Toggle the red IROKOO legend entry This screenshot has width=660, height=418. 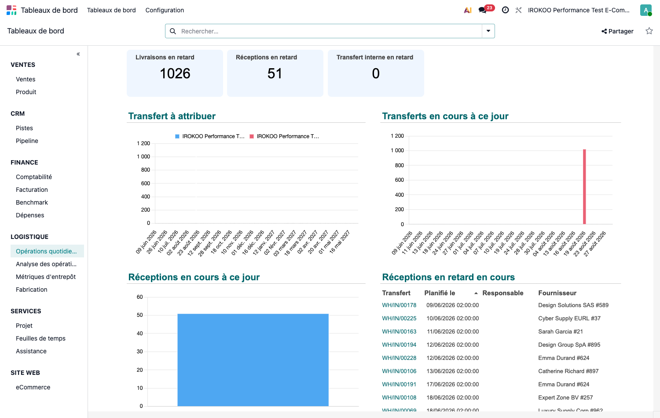(284, 136)
